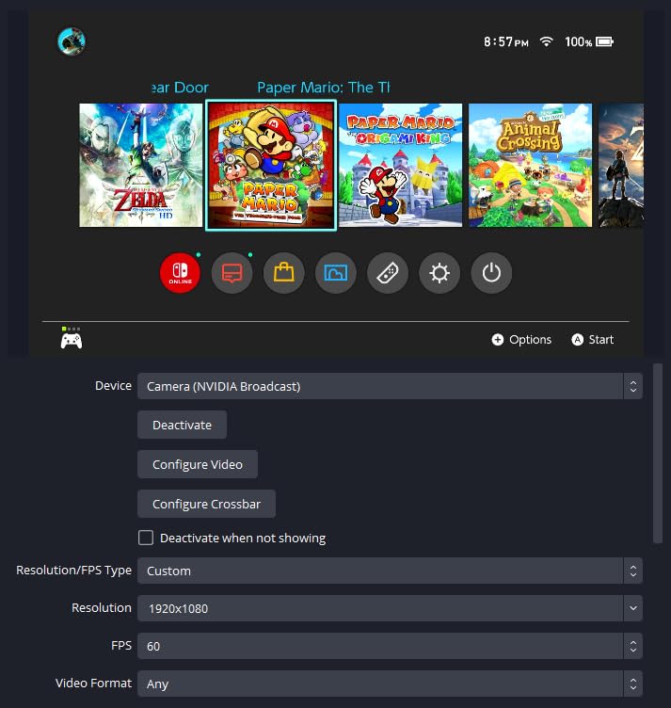Click the gamepad controller status icon
Viewport: 671px width, 708px height.
pyautogui.click(x=72, y=340)
